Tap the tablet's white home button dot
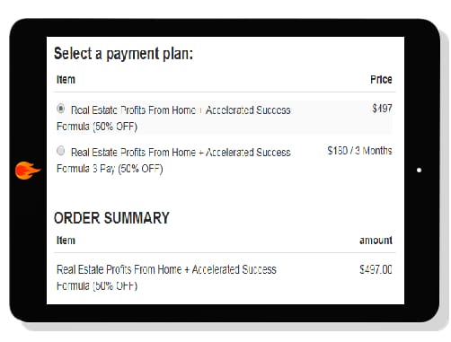Screen dimensions: 451x342 (419, 170)
